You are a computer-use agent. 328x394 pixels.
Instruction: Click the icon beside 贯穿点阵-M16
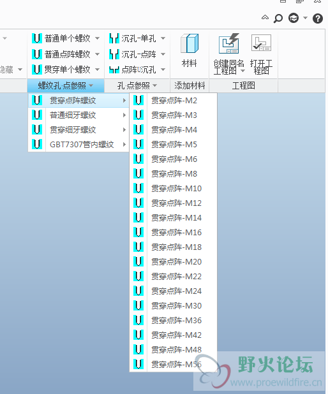[x=138, y=232]
